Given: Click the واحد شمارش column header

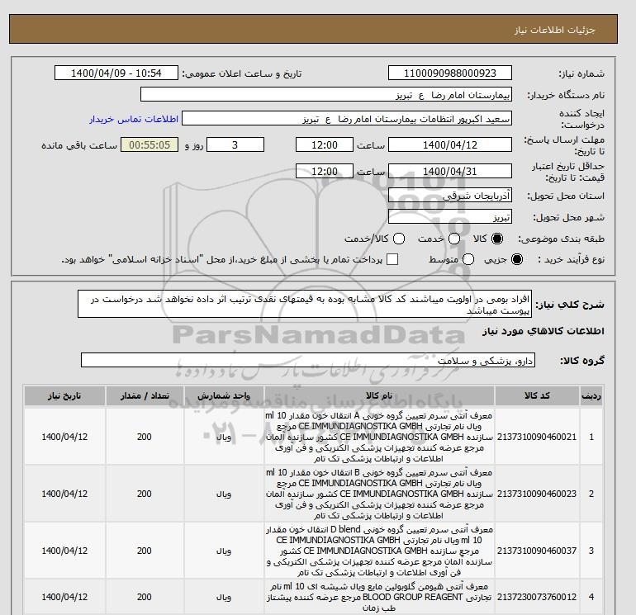Looking at the screenshot, I should coord(224,395).
